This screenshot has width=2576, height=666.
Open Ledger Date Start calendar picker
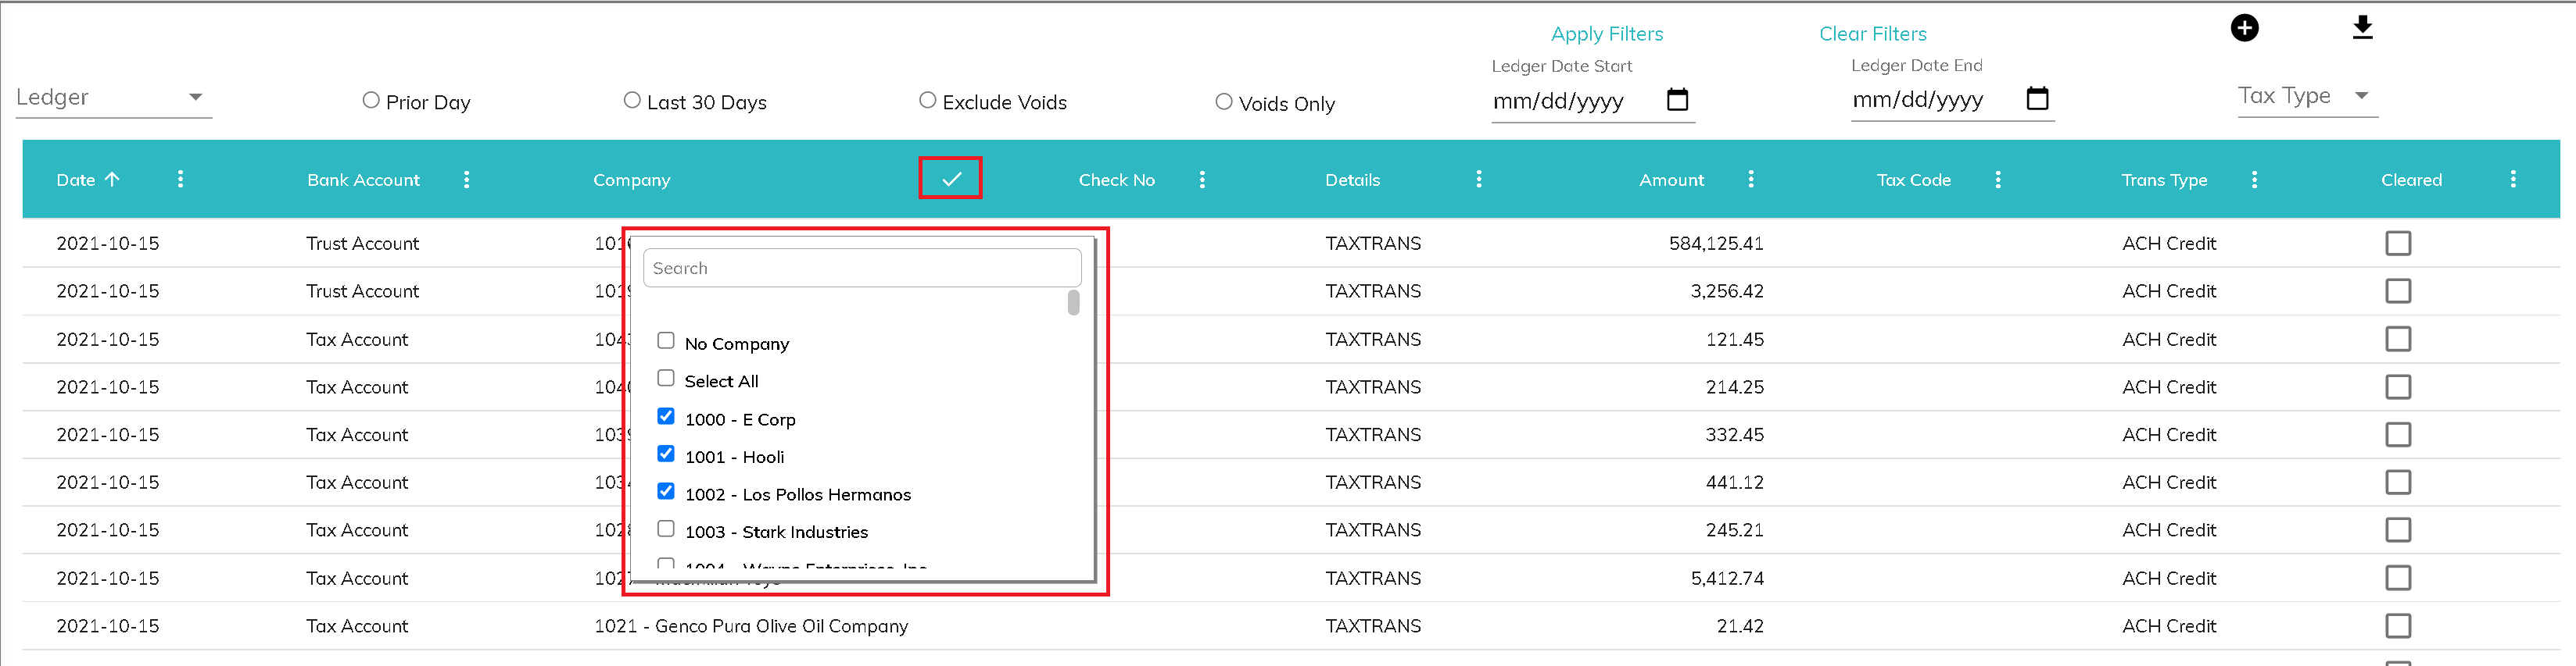[1677, 100]
